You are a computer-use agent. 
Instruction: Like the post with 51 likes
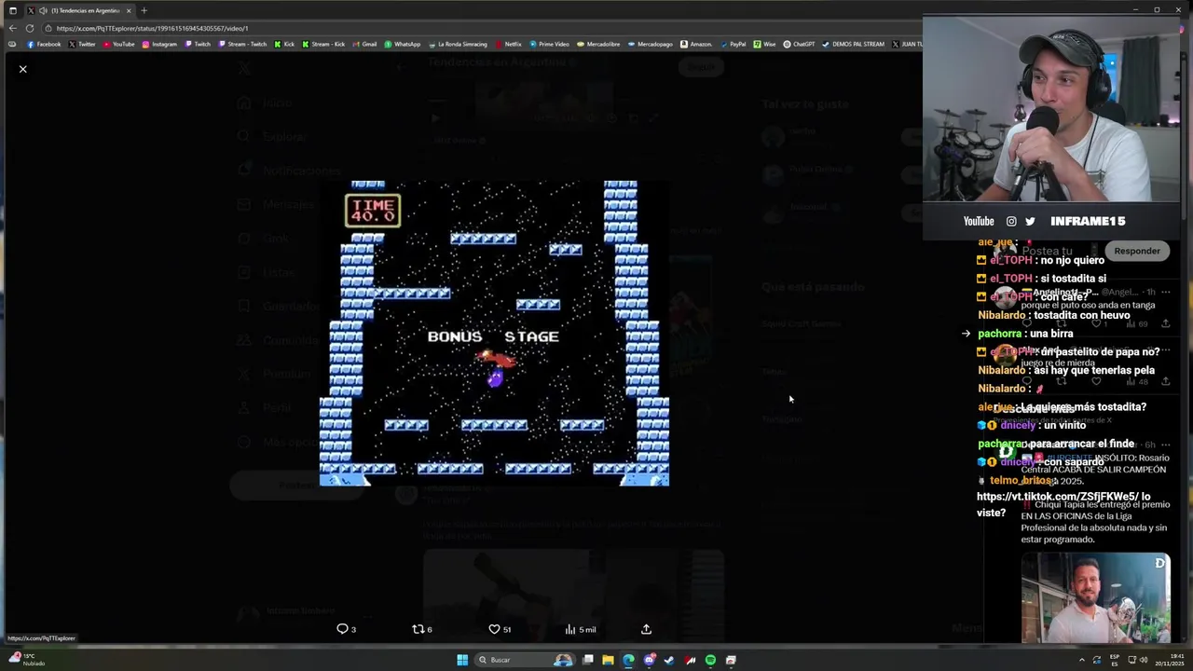(x=500, y=629)
